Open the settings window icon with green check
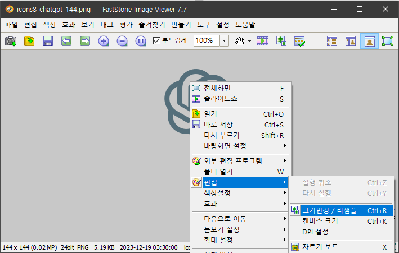This screenshot has height=253, width=399. [x=299, y=41]
